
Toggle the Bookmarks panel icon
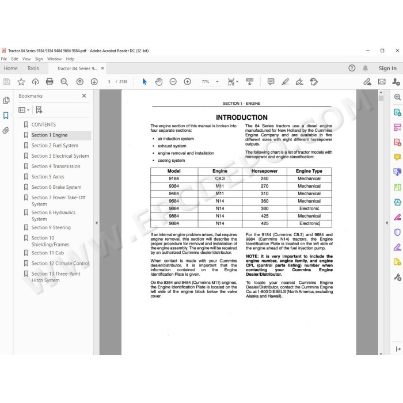[x=6, y=115]
